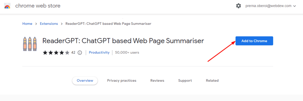Click the Add to Chrome button
303x101 pixels.
pos(254,41)
